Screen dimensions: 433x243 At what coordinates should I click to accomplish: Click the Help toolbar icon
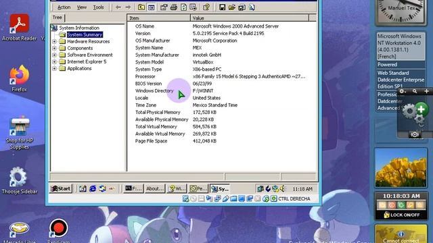tap(206, 7)
